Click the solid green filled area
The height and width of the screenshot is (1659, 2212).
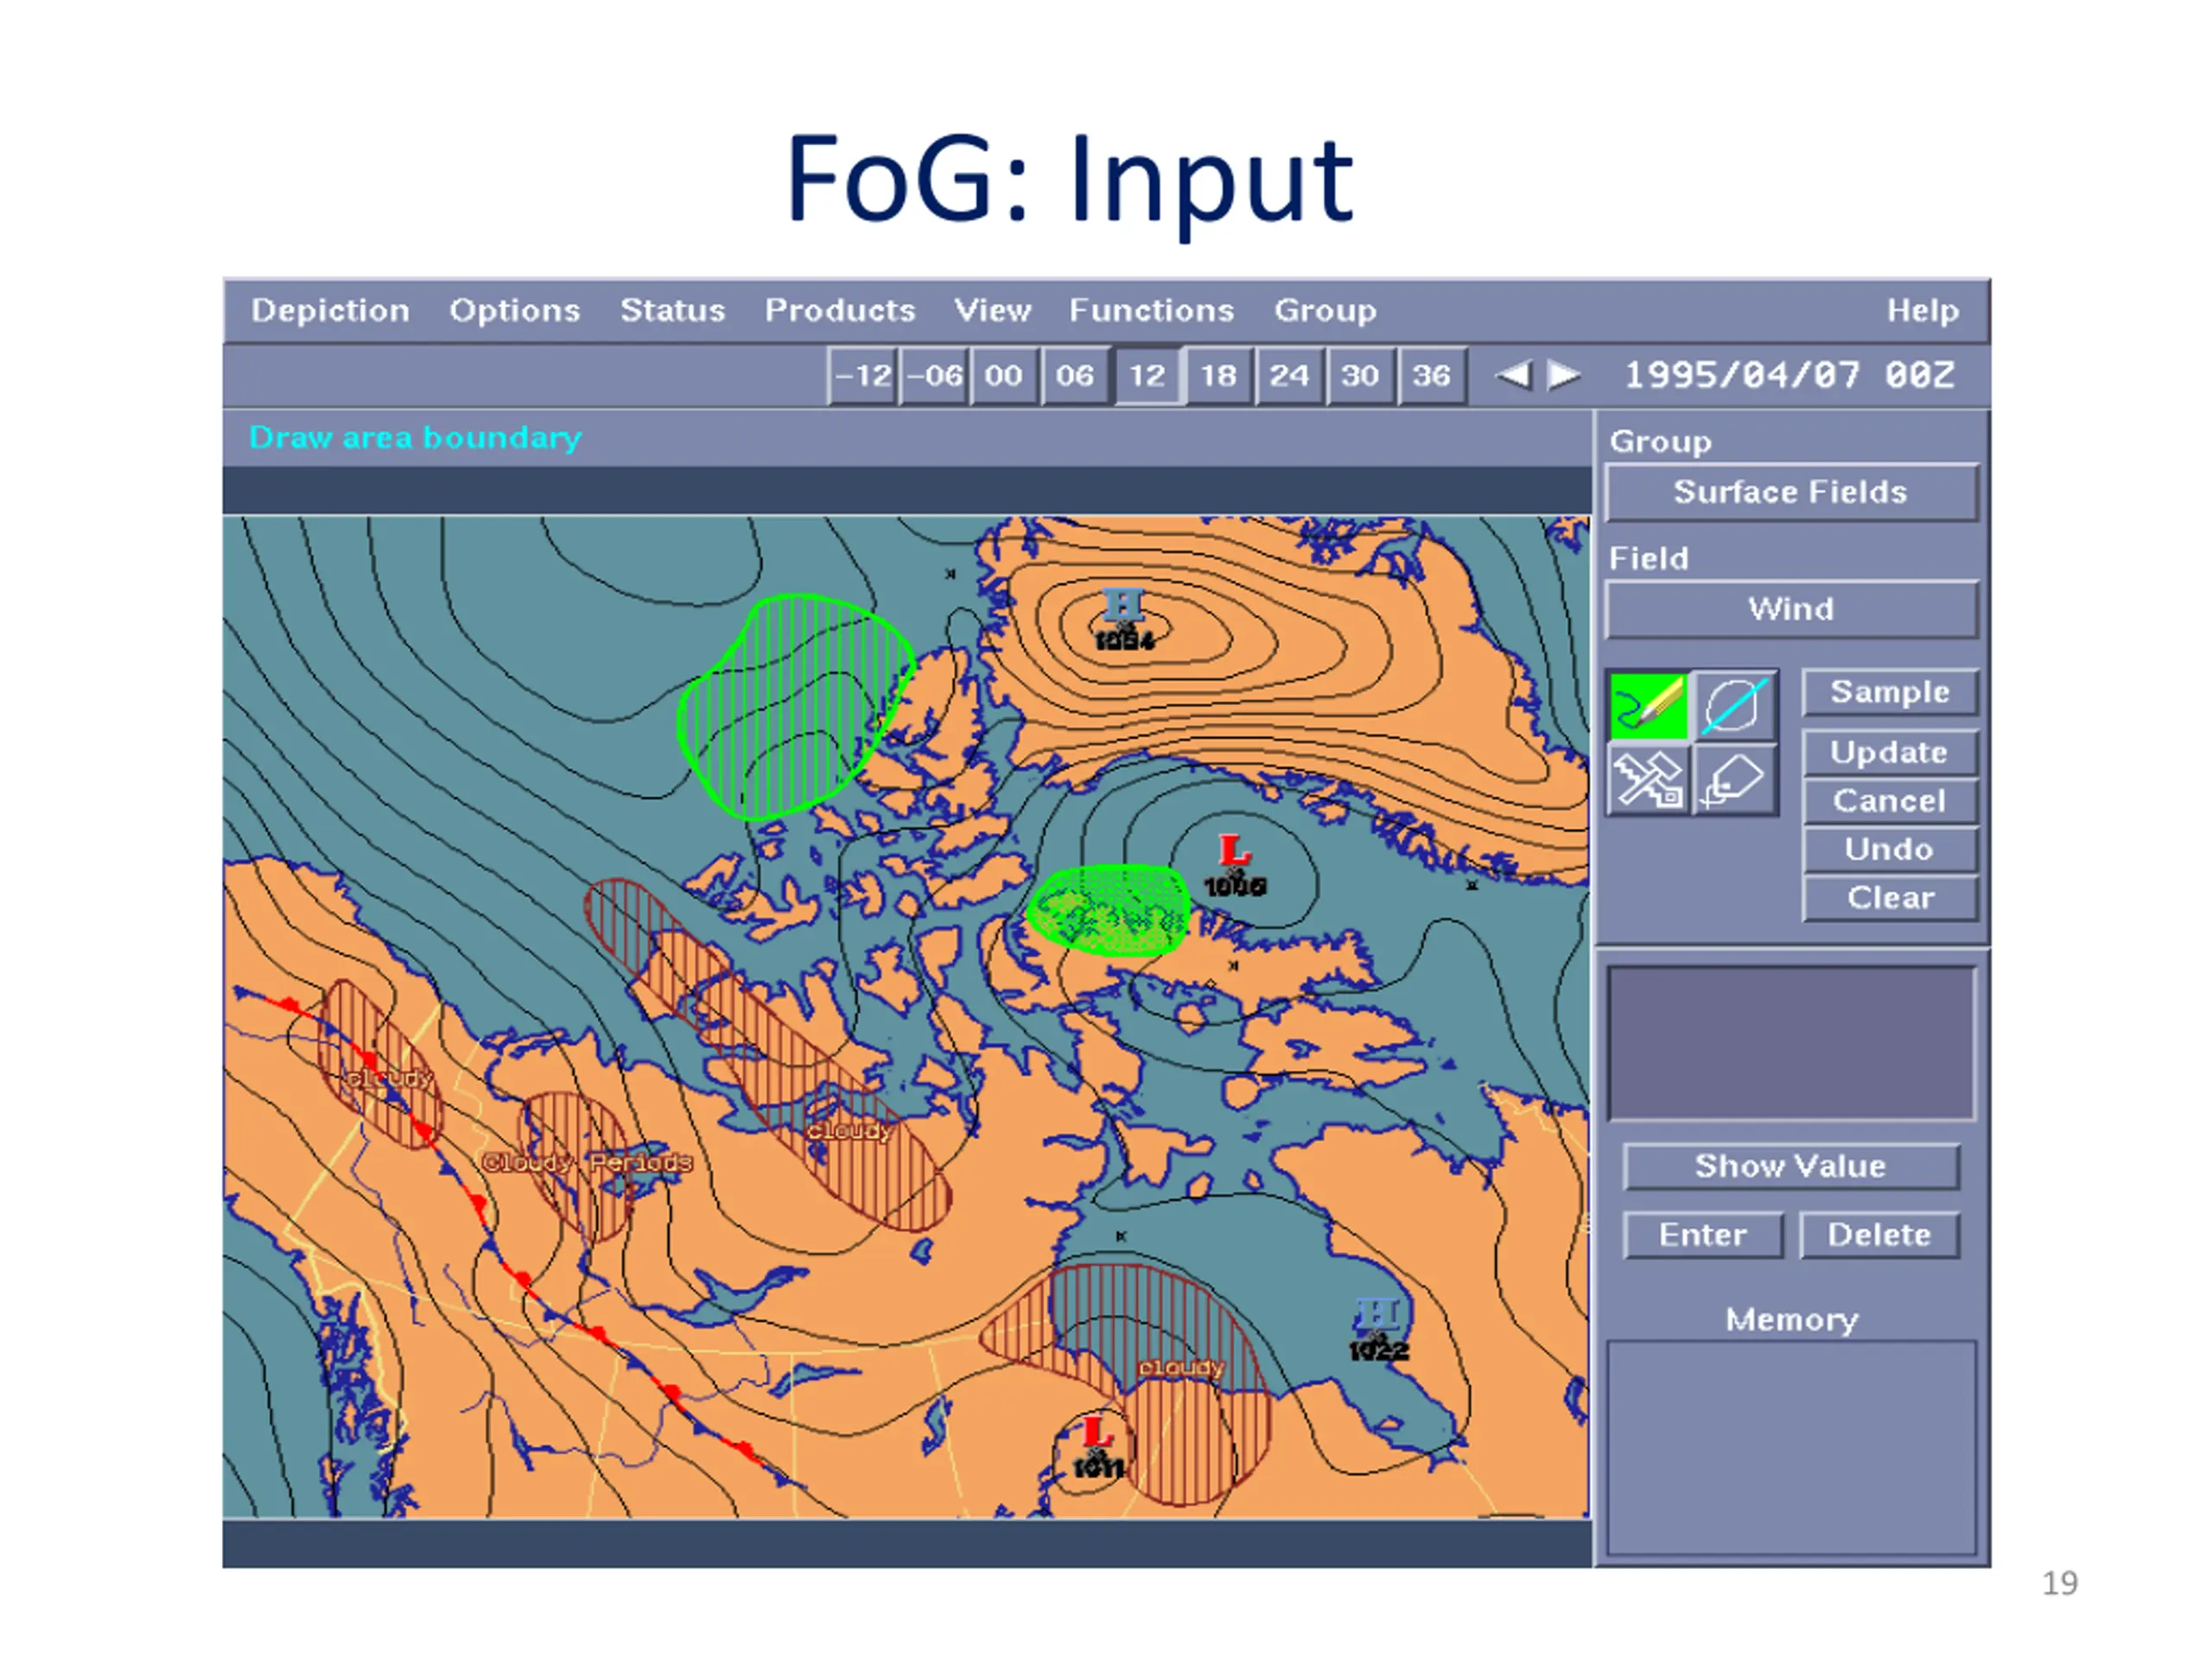point(1108,911)
